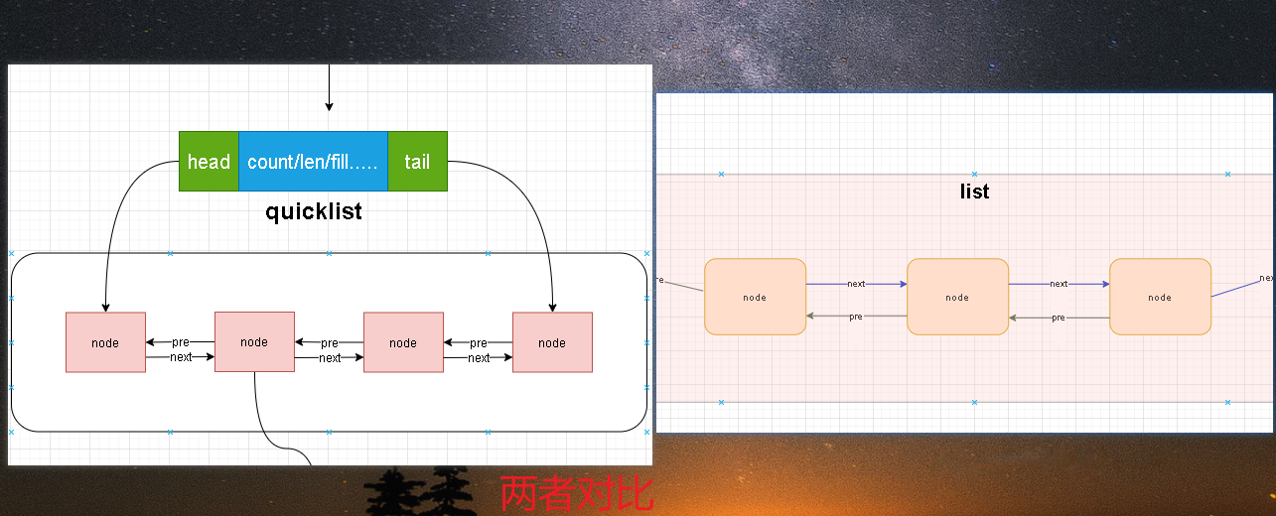This screenshot has width=1276, height=516.
Task: Select the quicklist node the head arrow targets
Action: pos(105,342)
